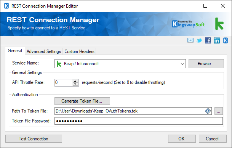Confirm with the OK button

point(182,139)
